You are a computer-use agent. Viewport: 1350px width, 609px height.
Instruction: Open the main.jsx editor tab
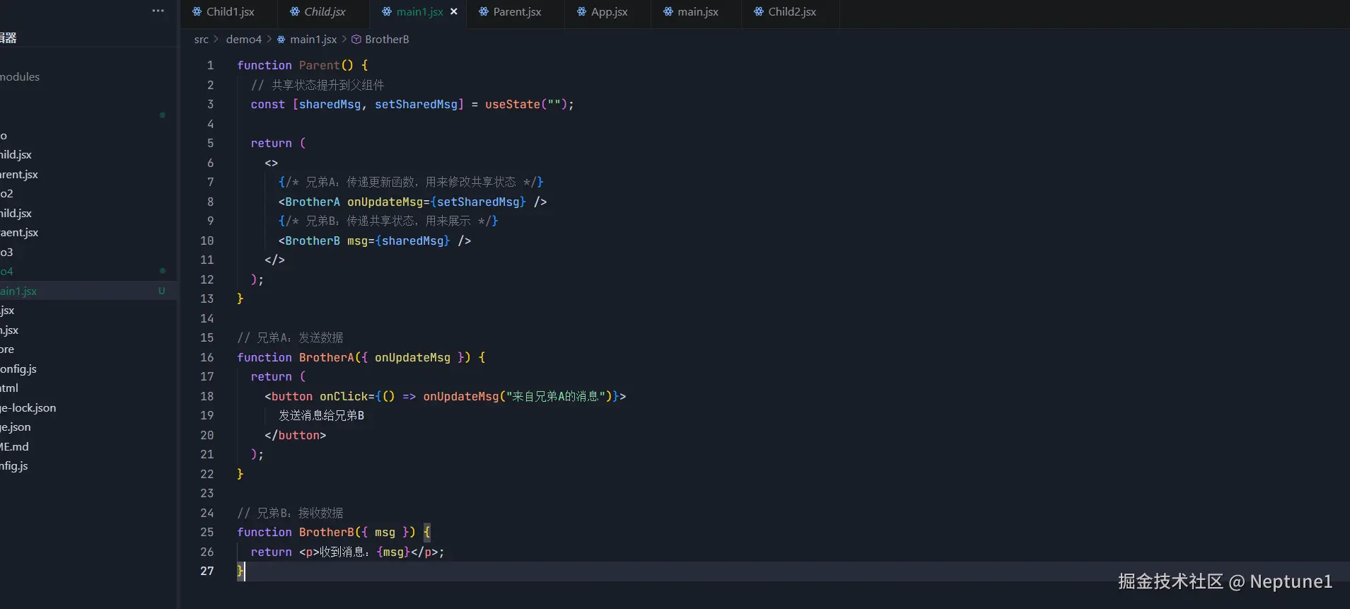click(x=697, y=12)
